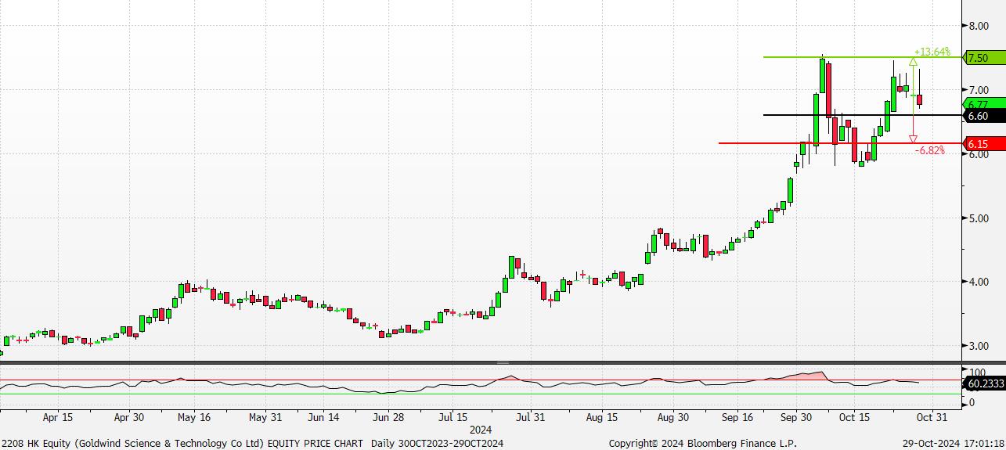1006x450 pixels.
Task: Click the black 6.60 price tag
Action: [985, 116]
